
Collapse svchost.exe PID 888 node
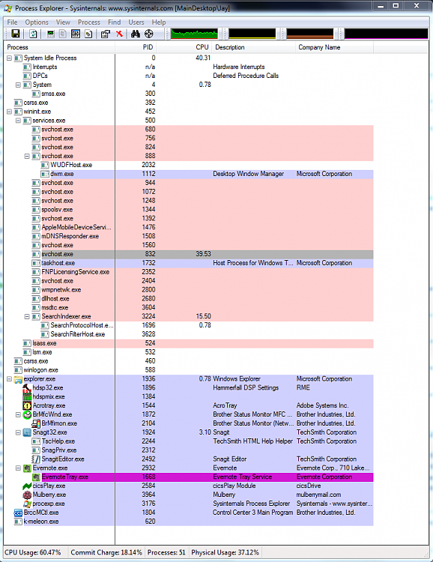27,157
